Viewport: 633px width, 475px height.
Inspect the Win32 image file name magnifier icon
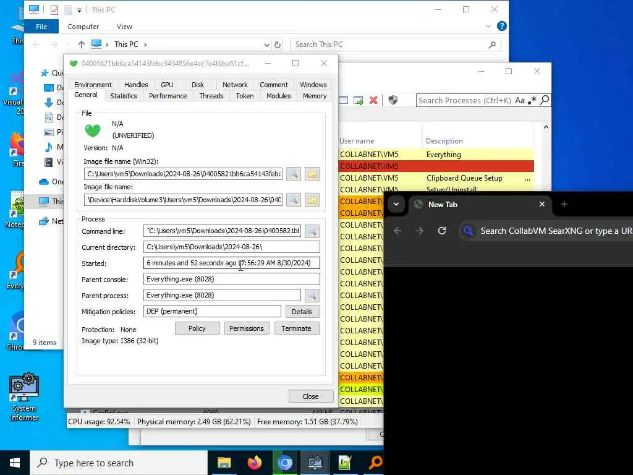point(294,174)
